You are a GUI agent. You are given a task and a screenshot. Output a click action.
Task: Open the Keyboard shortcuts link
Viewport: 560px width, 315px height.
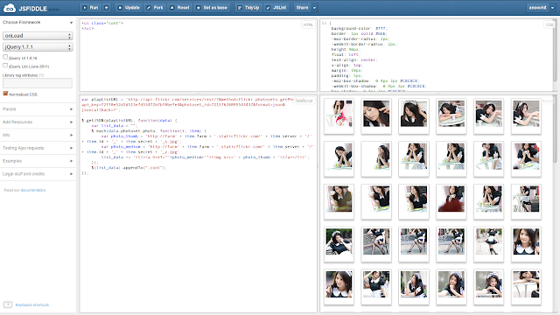32,305
